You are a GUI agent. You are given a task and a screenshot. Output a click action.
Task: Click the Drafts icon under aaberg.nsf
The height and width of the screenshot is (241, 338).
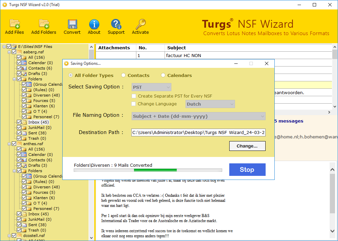[x=24, y=74]
